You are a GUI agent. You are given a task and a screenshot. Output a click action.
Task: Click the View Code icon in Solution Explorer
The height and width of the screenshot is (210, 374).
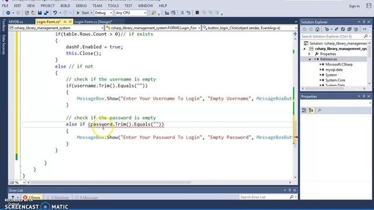click(365, 29)
